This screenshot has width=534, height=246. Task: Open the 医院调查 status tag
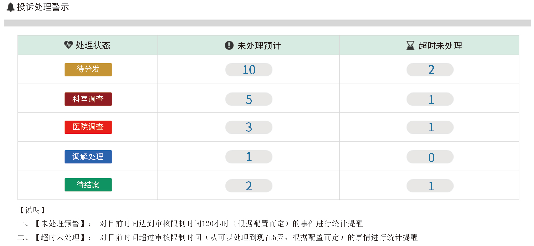(x=88, y=127)
